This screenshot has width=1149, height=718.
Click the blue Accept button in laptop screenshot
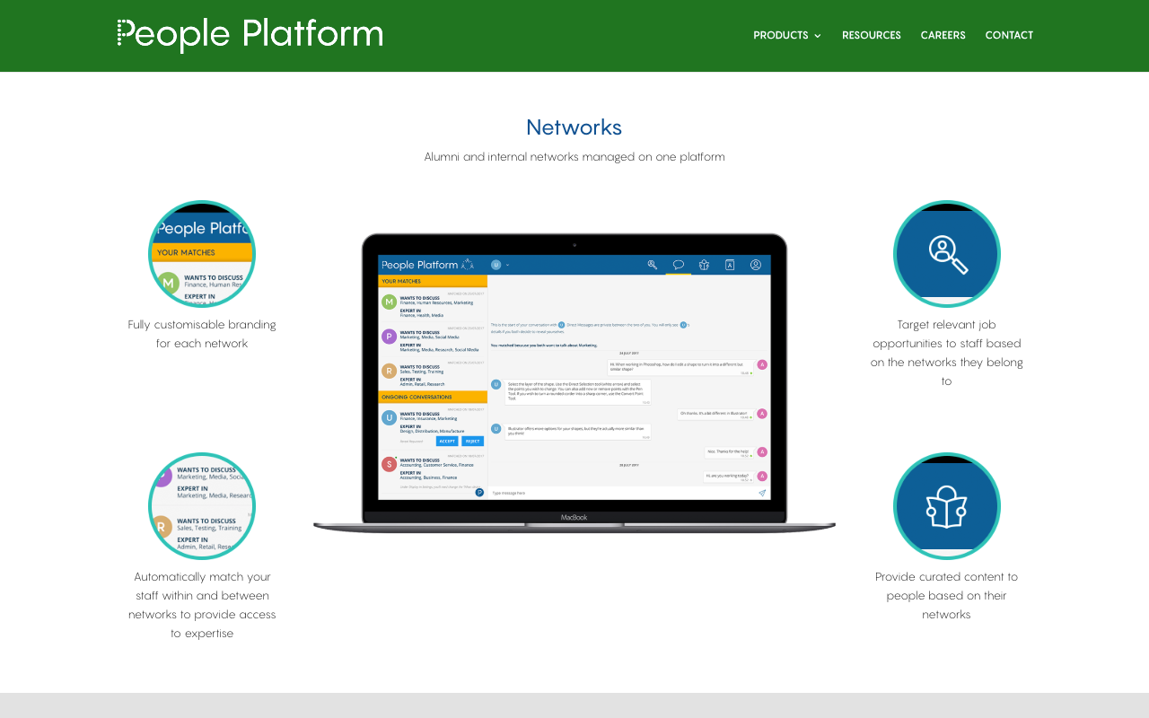(447, 441)
